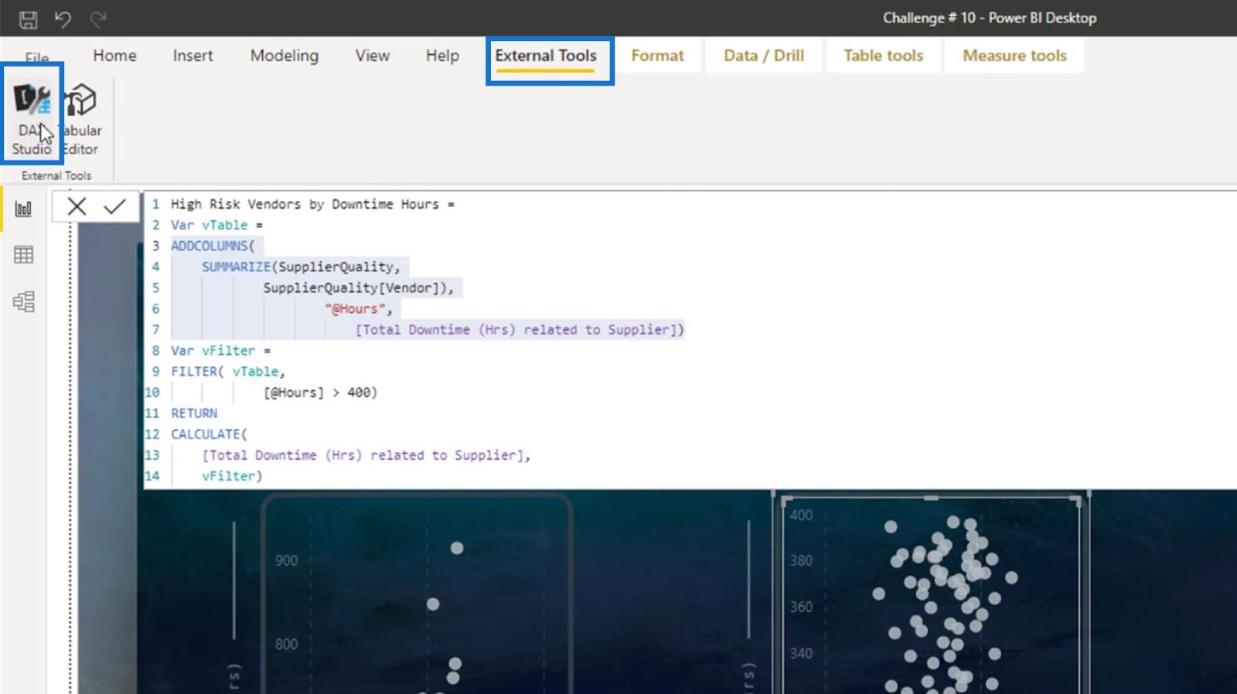Click SupplierQuality[Vendor] on line 5
The height and width of the screenshot is (694, 1237).
[x=355, y=287]
